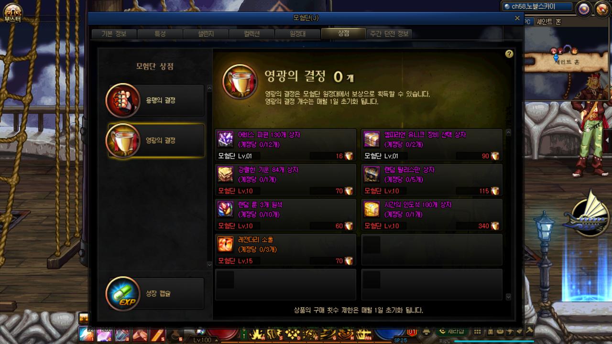Viewport: 612px width, 344px height.
Task: Switch to the 컬렉션 tab
Action: click(x=251, y=34)
